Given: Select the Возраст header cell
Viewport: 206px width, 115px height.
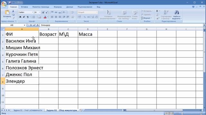Looking at the screenshot, I should point(49,34).
